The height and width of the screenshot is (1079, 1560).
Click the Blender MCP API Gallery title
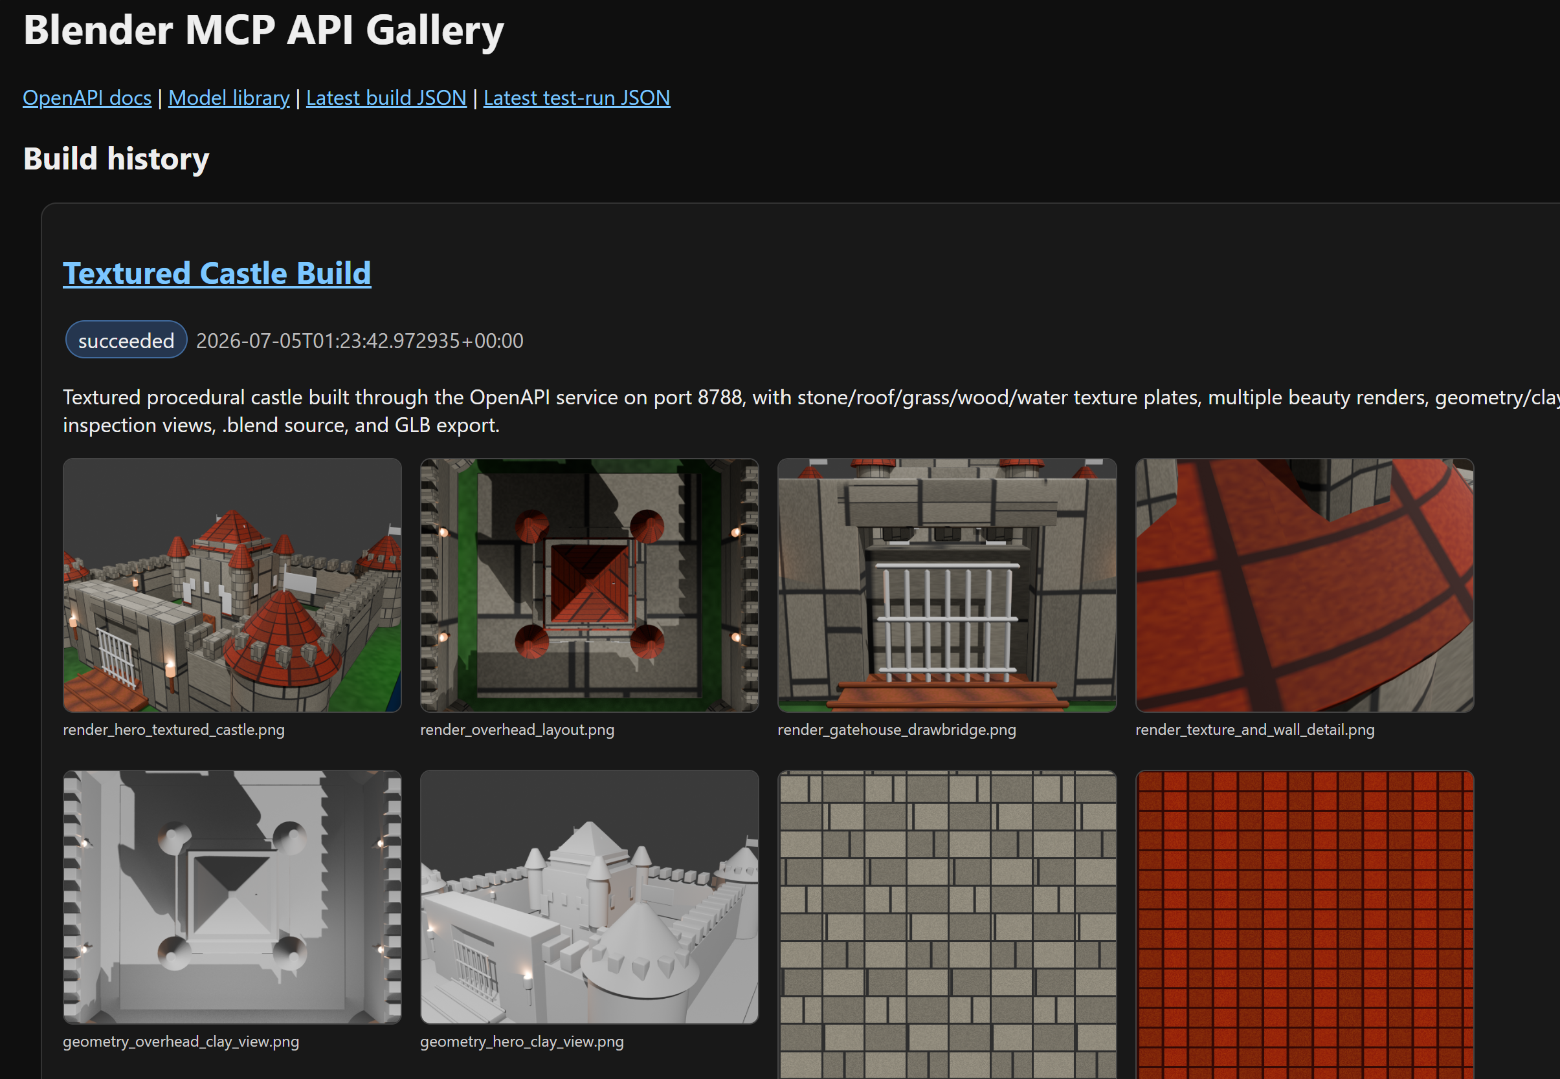(x=264, y=30)
